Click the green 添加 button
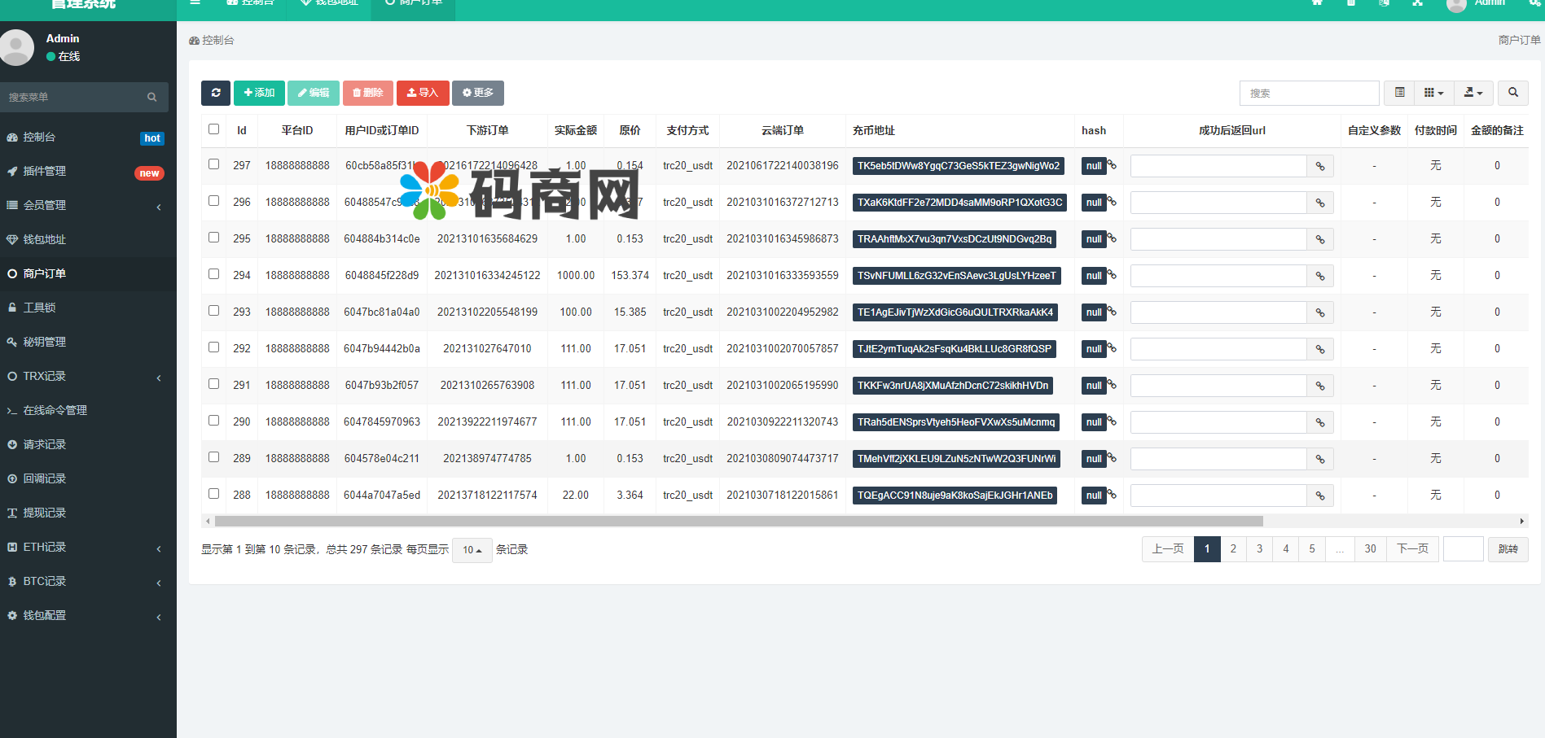 [x=259, y=93]
